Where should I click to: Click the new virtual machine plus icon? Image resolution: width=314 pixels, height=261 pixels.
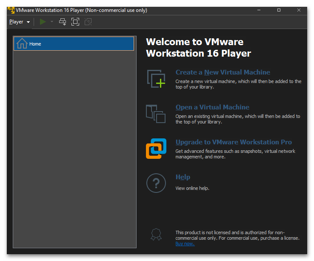(x=156, y=79)
